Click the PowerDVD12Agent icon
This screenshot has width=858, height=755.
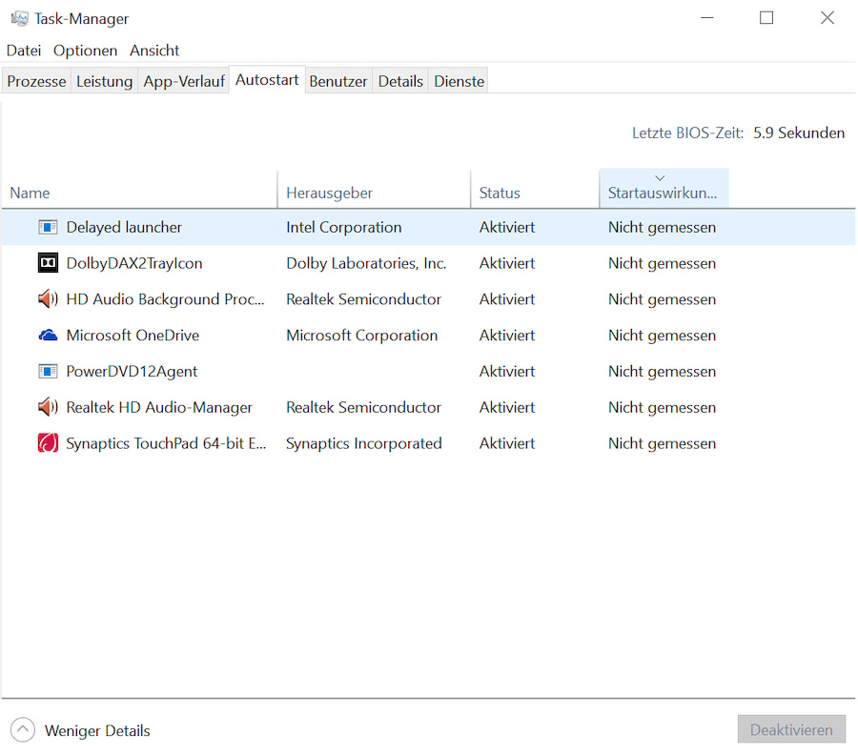coord(48,372)
